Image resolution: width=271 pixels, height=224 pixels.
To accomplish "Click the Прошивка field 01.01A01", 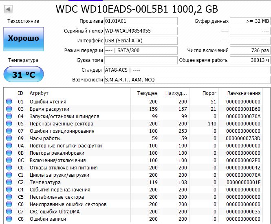I will [141, 21].
